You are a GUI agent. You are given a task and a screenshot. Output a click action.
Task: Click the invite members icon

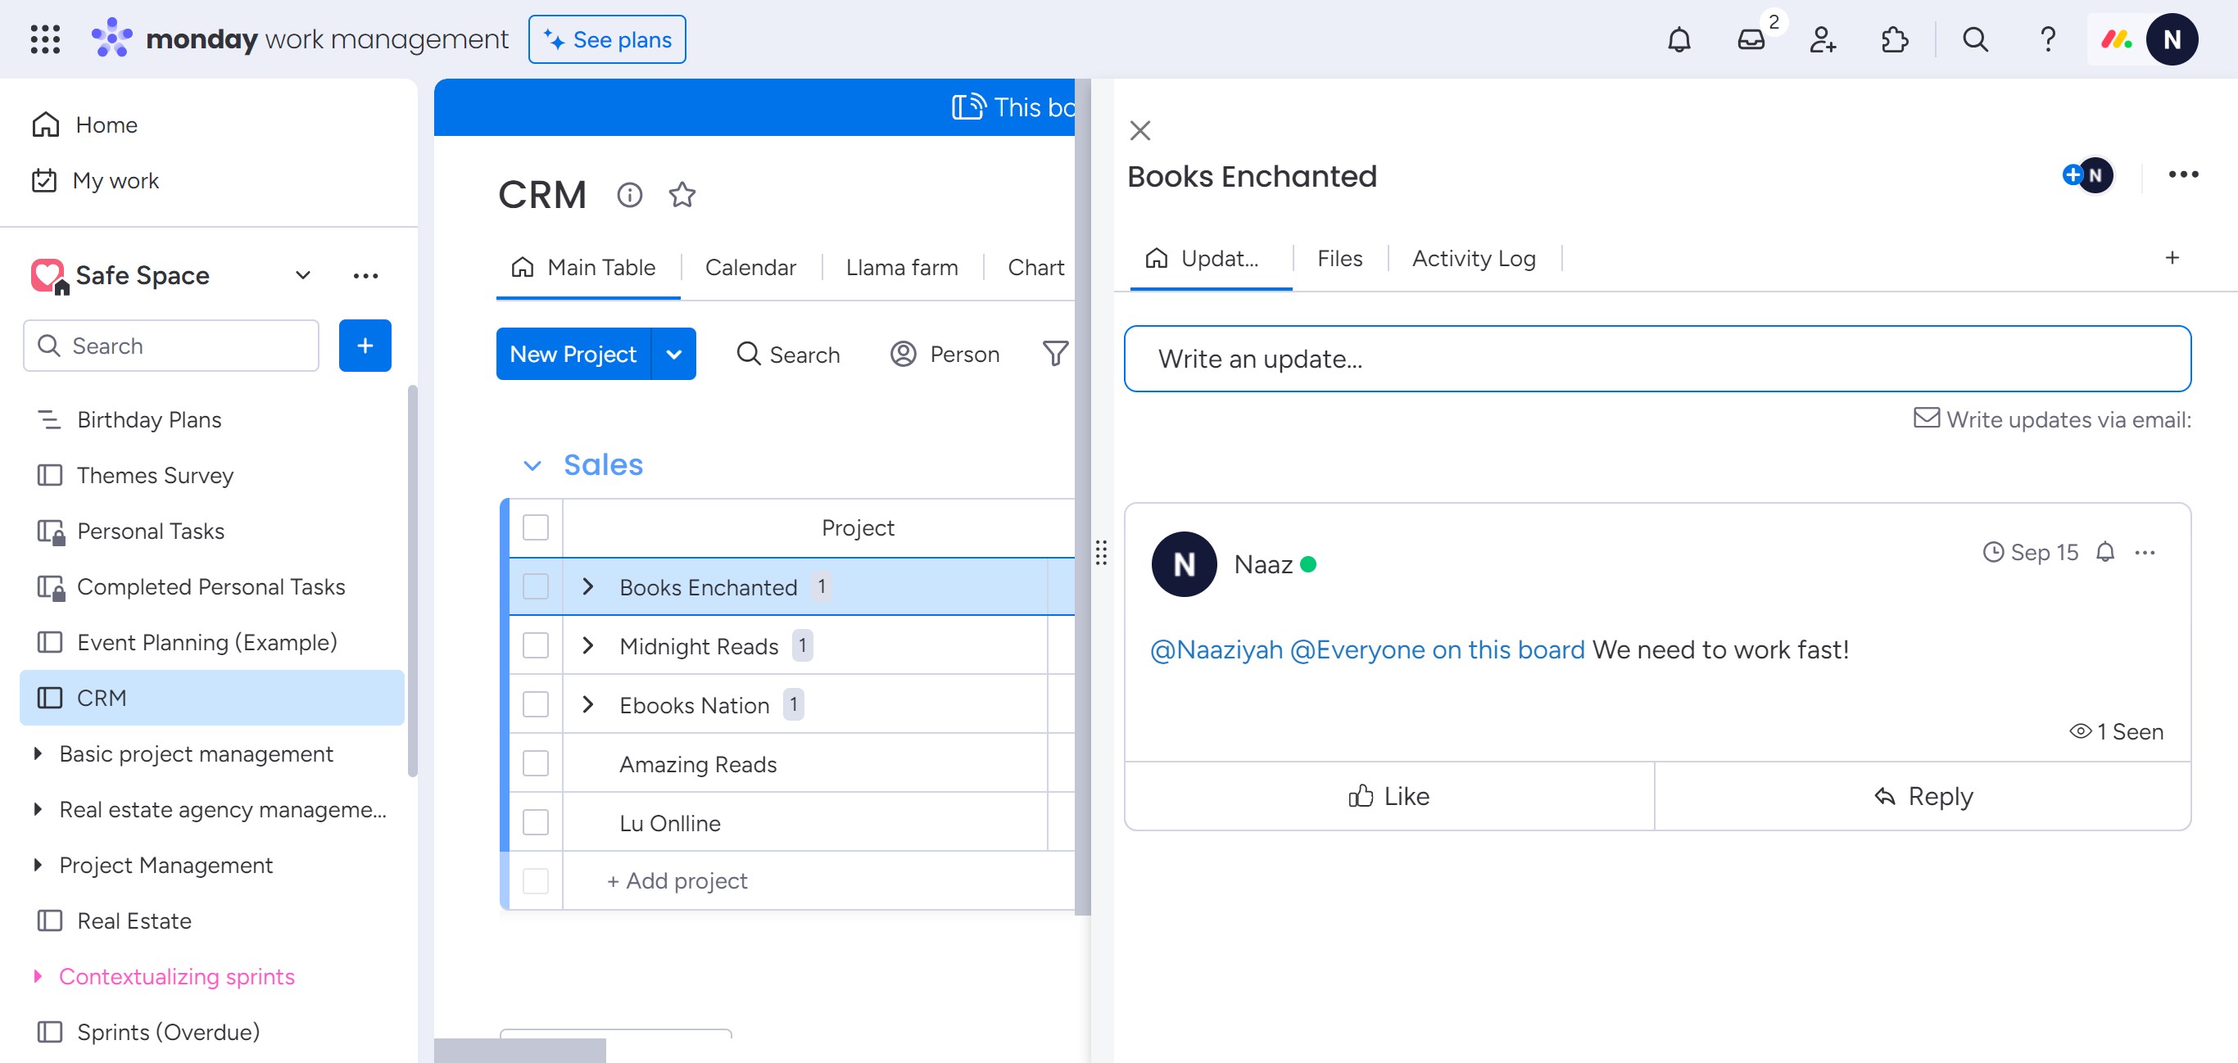click(x=1822, y=40)
